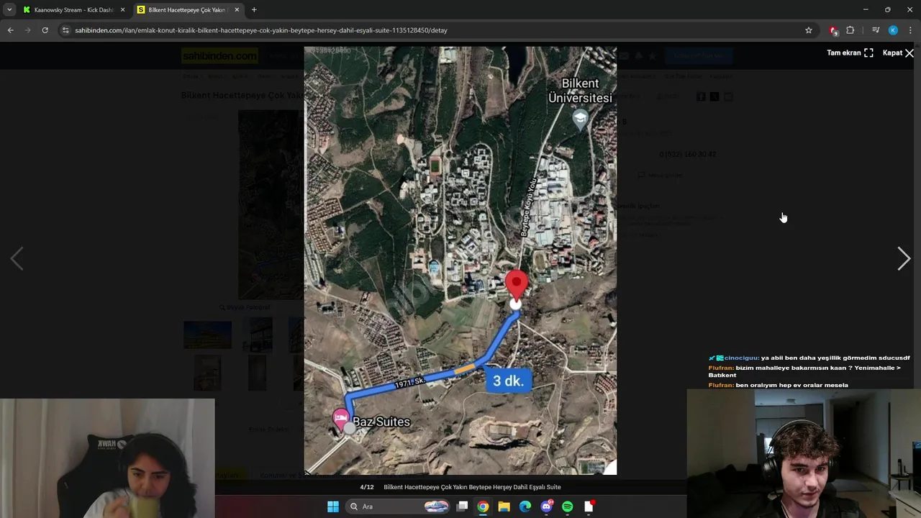Click the Bilkent Üniversitesi map label
Image resolution: width=921 pixels, height=518 pixels.
tap(580, 91)
